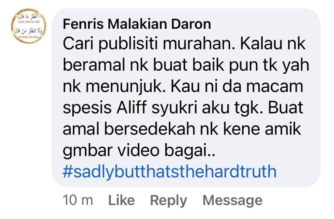Reply to Fenris Malakian Daron's comment
Screen dimensions: 334x219
tap(169, 201)
